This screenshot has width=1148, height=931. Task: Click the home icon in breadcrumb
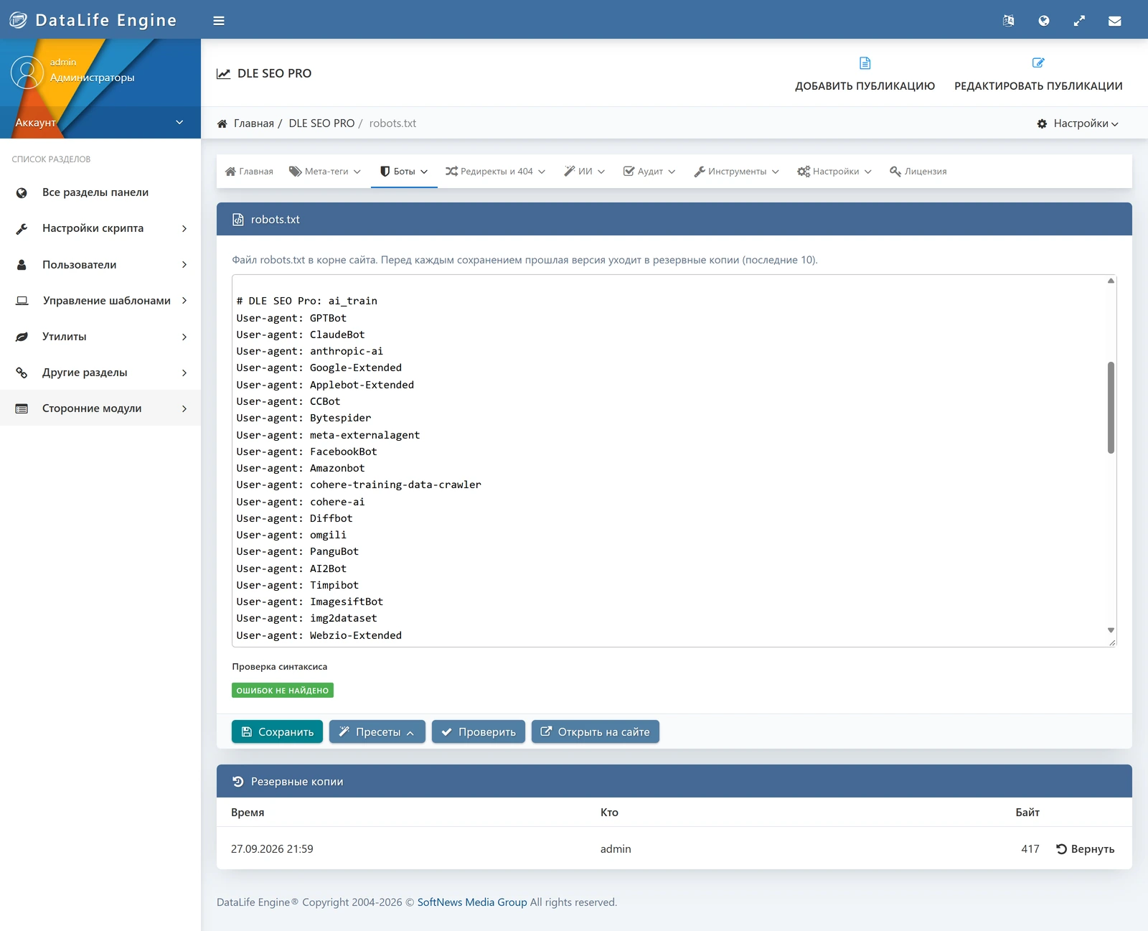(x=222, y=123)
